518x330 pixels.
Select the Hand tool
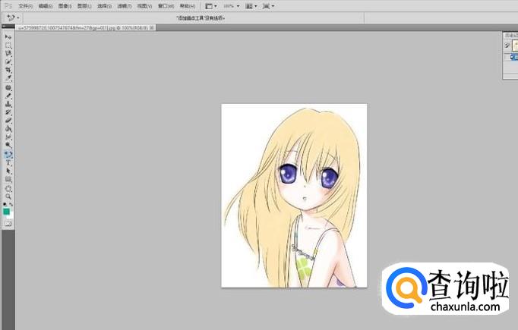click(x=8, y=187)
